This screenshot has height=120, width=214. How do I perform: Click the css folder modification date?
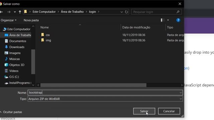[x=134, y=35]
